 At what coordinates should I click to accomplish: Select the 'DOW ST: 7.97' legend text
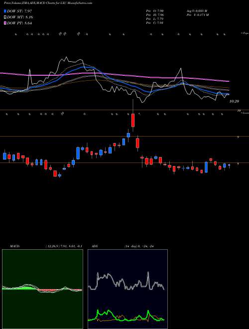pos(19,11)
